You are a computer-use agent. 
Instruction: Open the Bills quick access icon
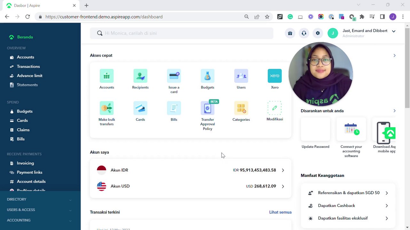click(174, 108)
